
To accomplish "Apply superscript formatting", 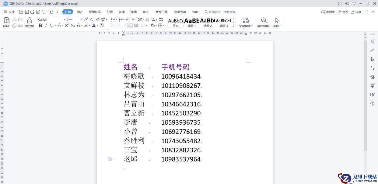I will point(67,26).
